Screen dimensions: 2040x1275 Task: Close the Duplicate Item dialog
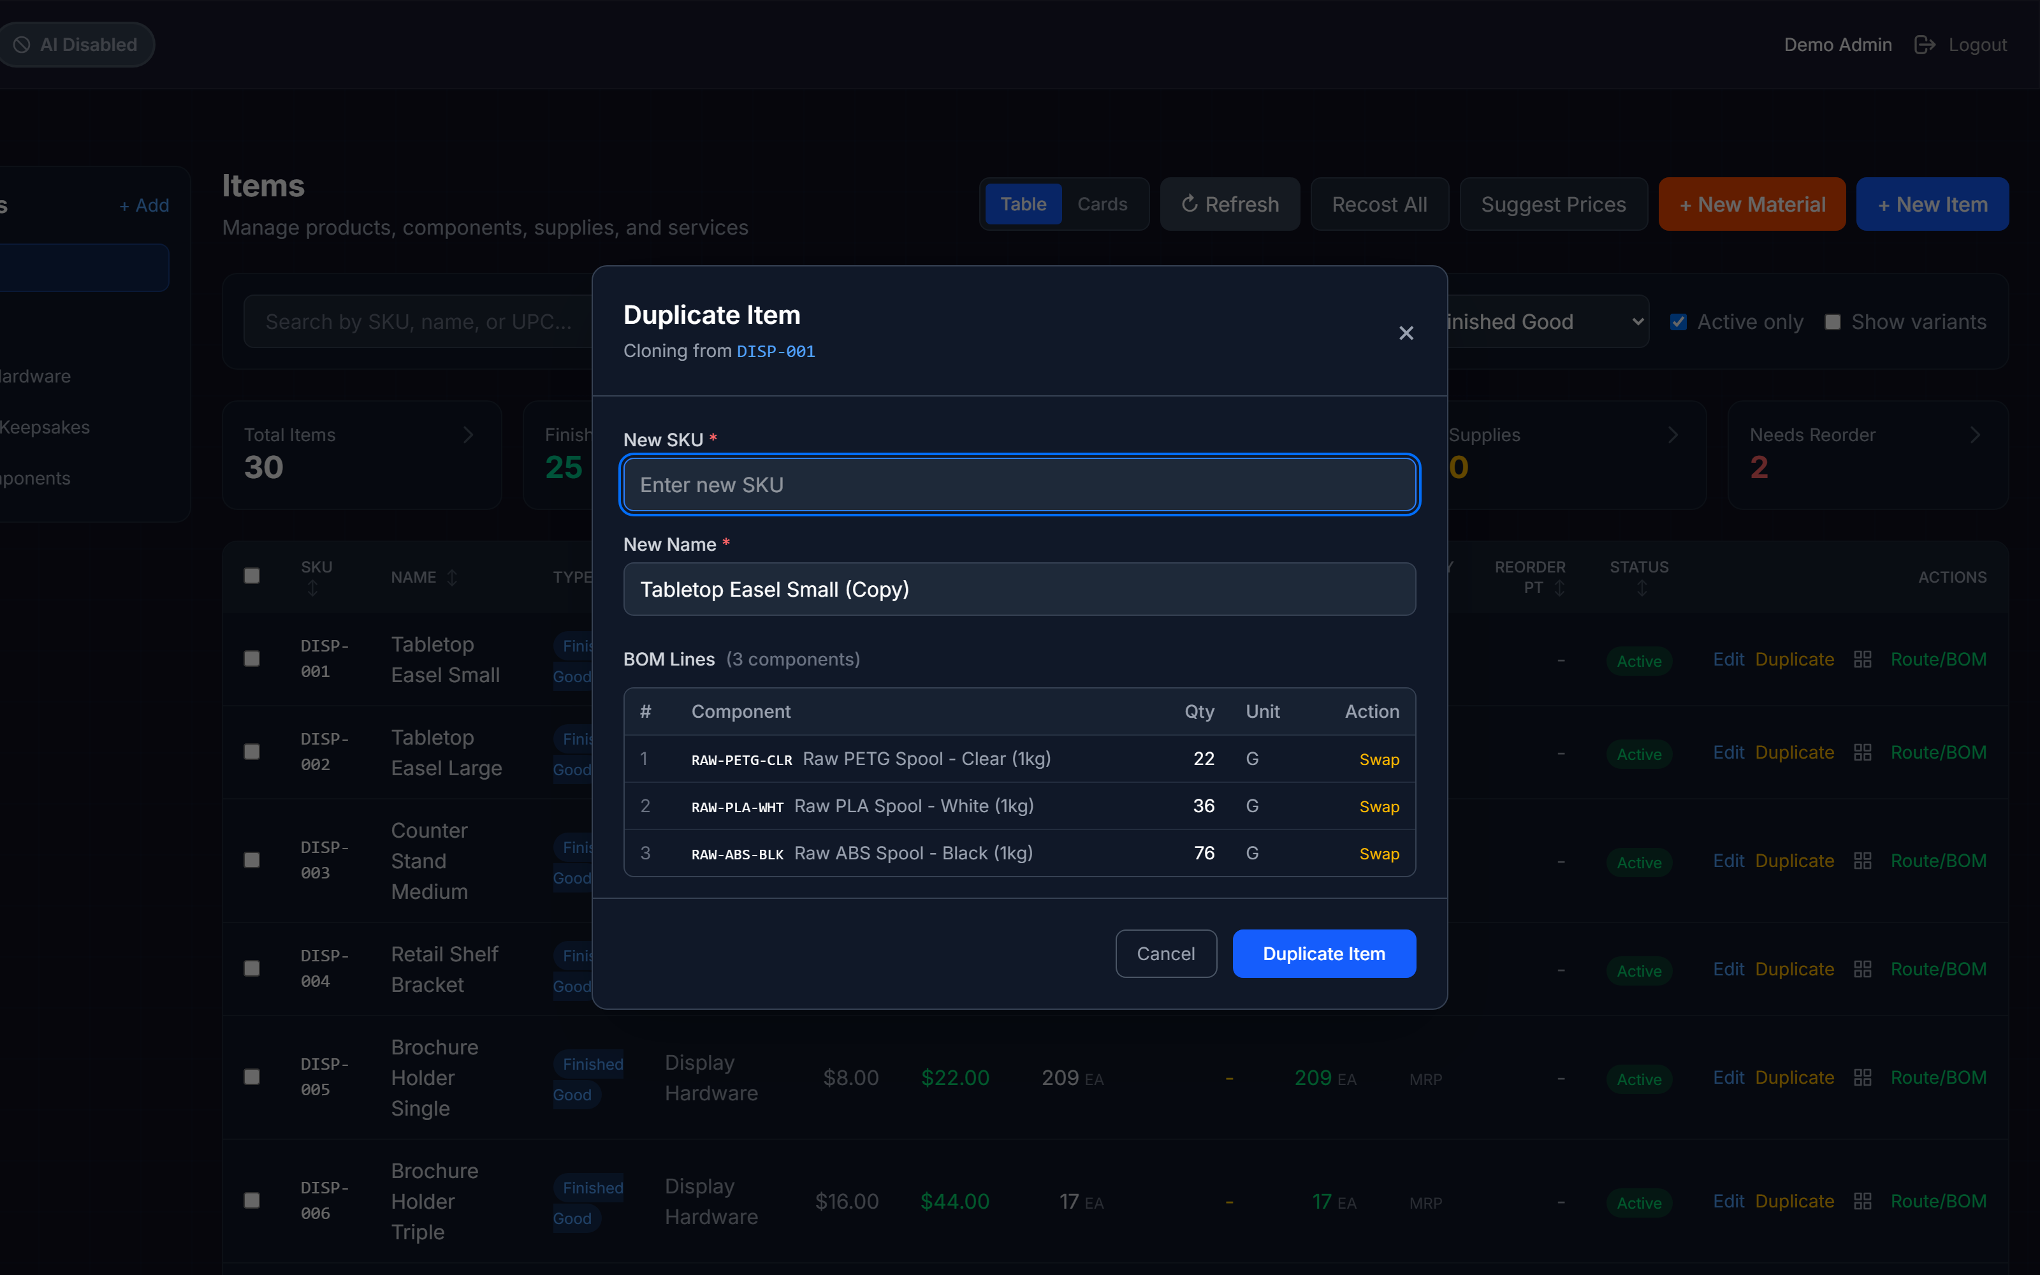point(1406,333)
